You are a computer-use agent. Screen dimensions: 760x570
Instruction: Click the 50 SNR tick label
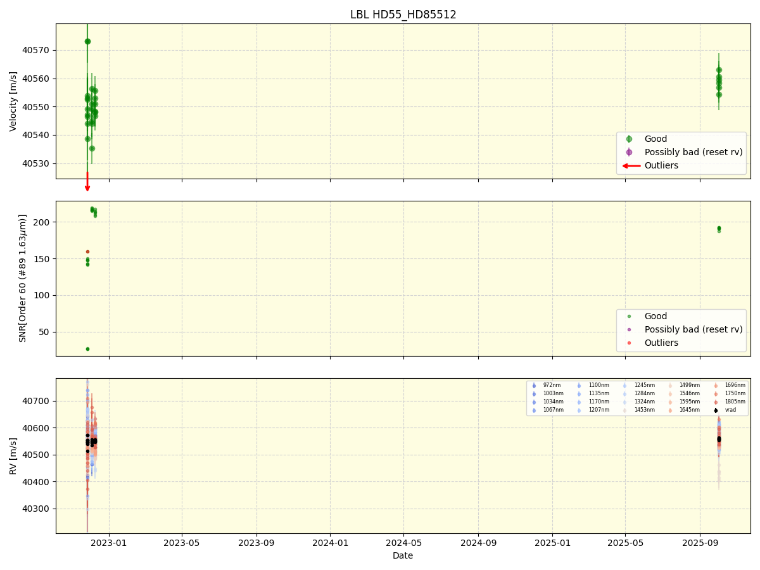pyautogui.click(x=44, y=332)
